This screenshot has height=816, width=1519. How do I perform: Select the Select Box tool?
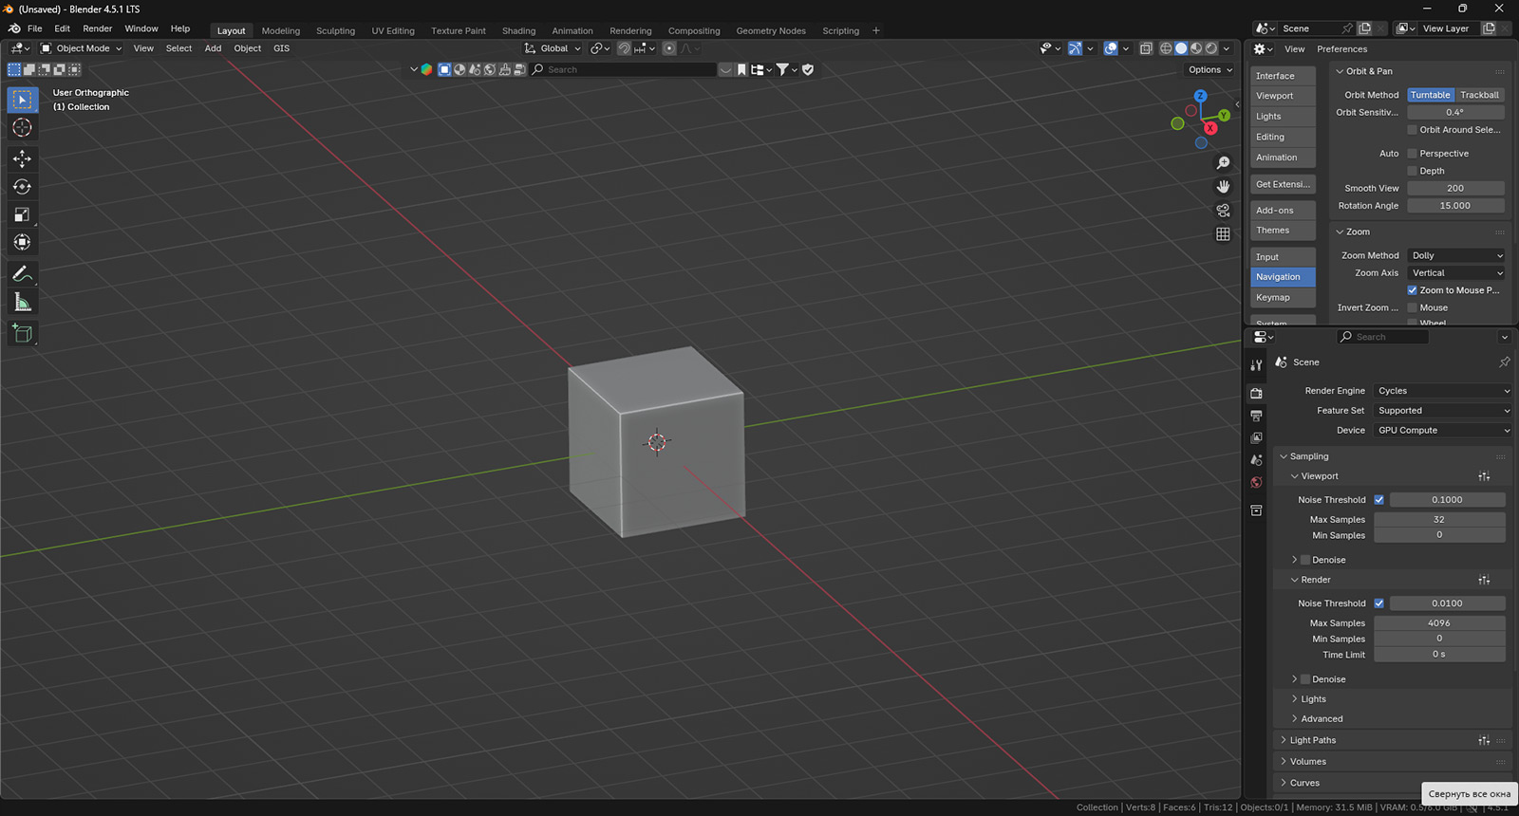tap(23, 100)
